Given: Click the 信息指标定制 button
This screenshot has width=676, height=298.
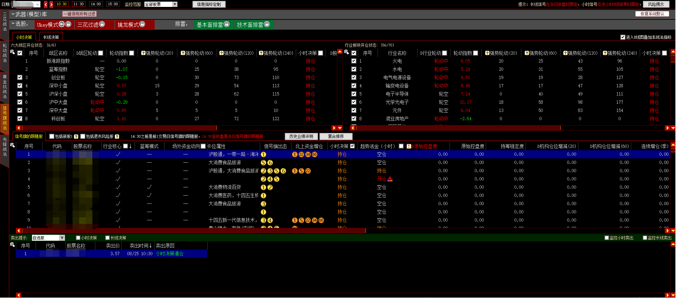Looking at the screenshot, I should coord(209,4).
